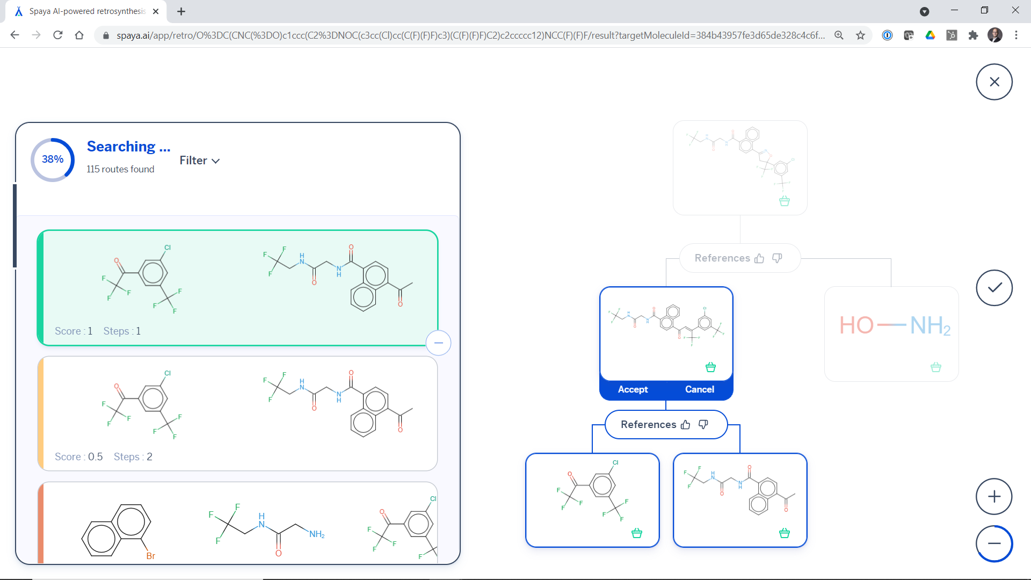Click basket icon on bottom-left ketone molecule
The width and height of the screenshot is (1031, 580).
click(x=637, y=533)
